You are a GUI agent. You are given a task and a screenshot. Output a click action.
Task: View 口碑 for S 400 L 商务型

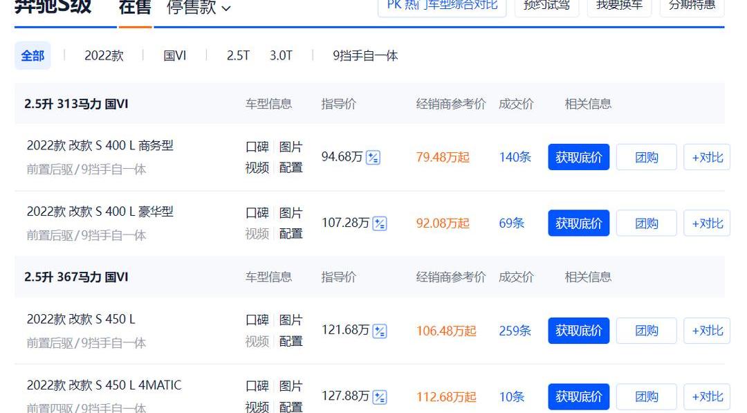[x=257, y=147]
